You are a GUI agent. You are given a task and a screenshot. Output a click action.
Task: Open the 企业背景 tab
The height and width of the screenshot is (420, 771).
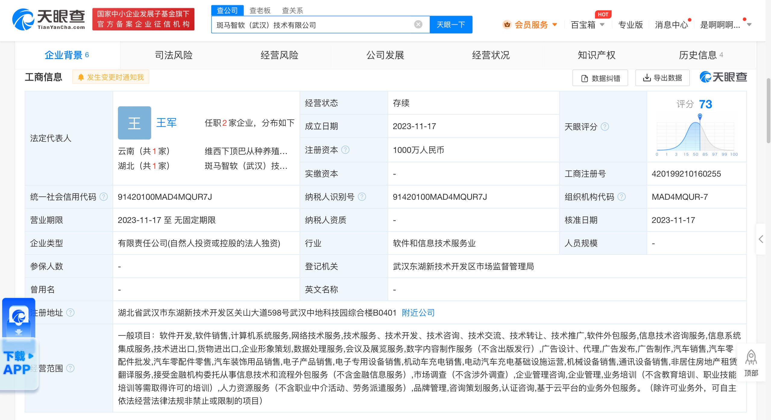(x=68, y=55)
